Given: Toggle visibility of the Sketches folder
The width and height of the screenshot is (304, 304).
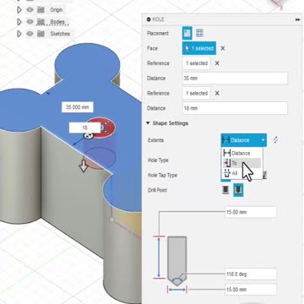Looking at the screenshot, I should 30,34.
